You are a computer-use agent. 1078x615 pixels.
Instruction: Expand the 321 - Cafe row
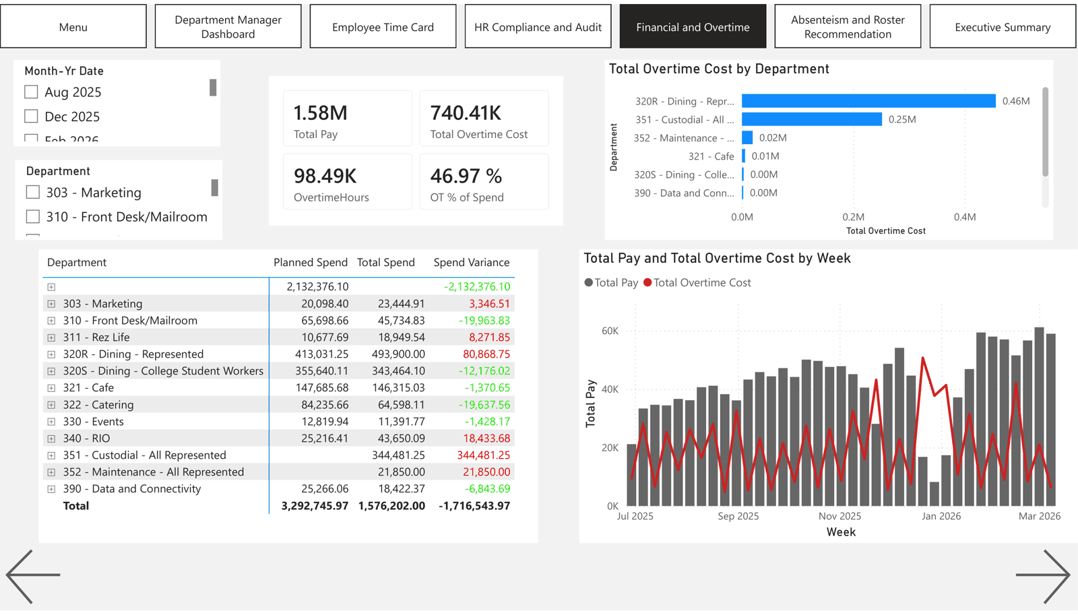pyautogui.click(x=51, y=388)
